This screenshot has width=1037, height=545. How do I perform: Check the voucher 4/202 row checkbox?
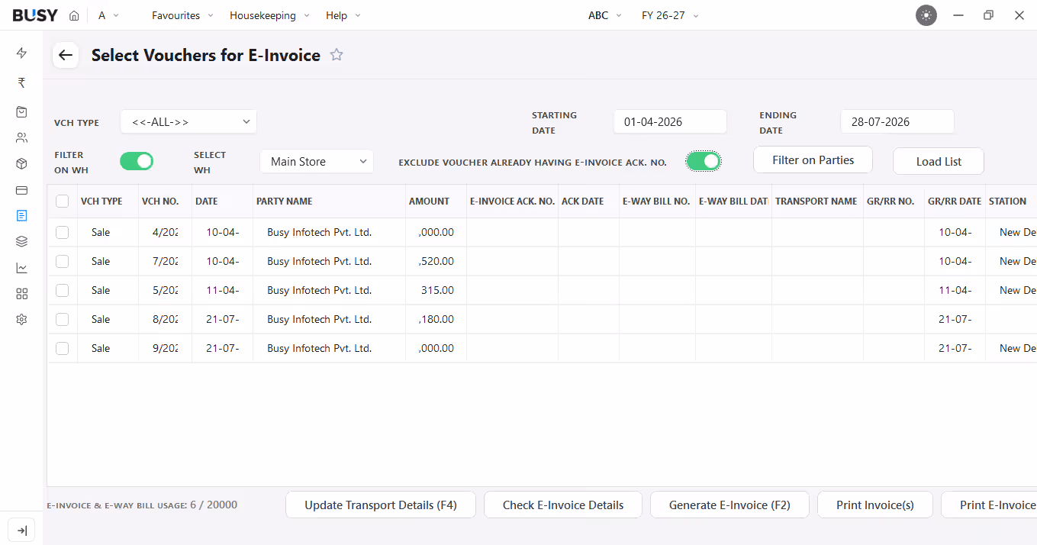click(63, 232)
